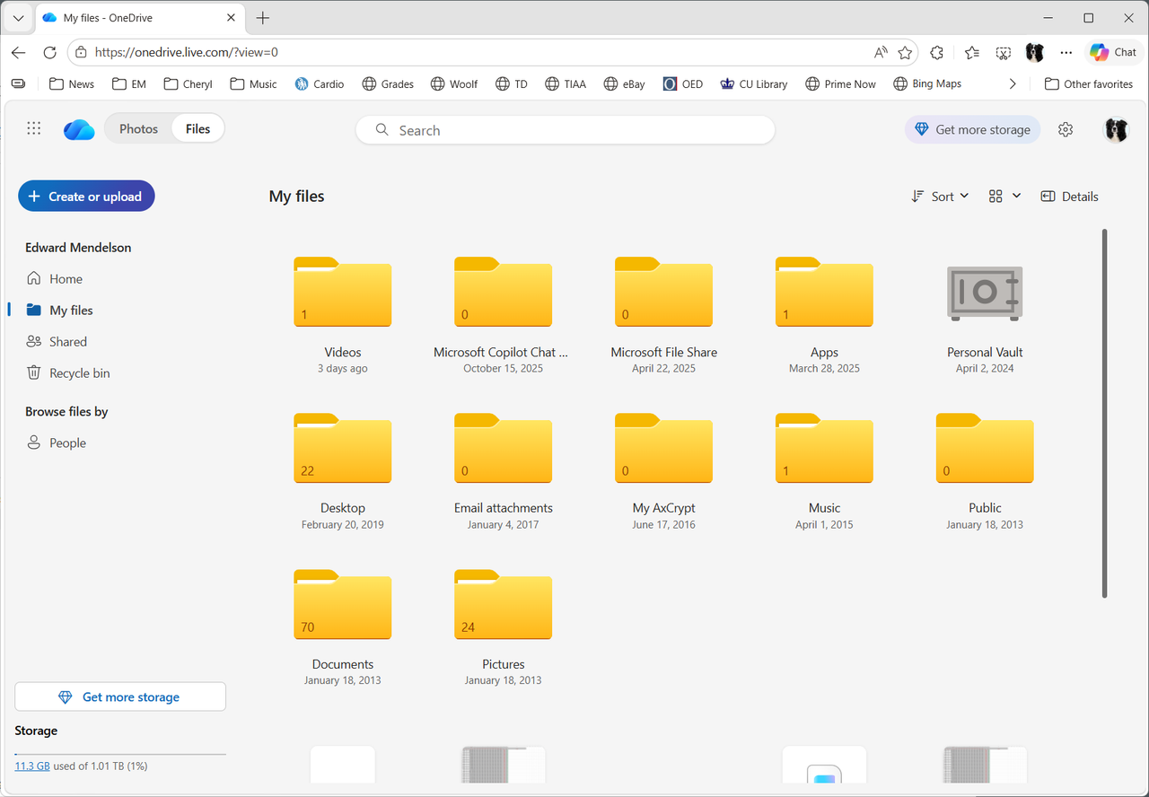Open the browser Settings and more menu
Viewport: 1149px width, 797px height.
[1066, 52]
